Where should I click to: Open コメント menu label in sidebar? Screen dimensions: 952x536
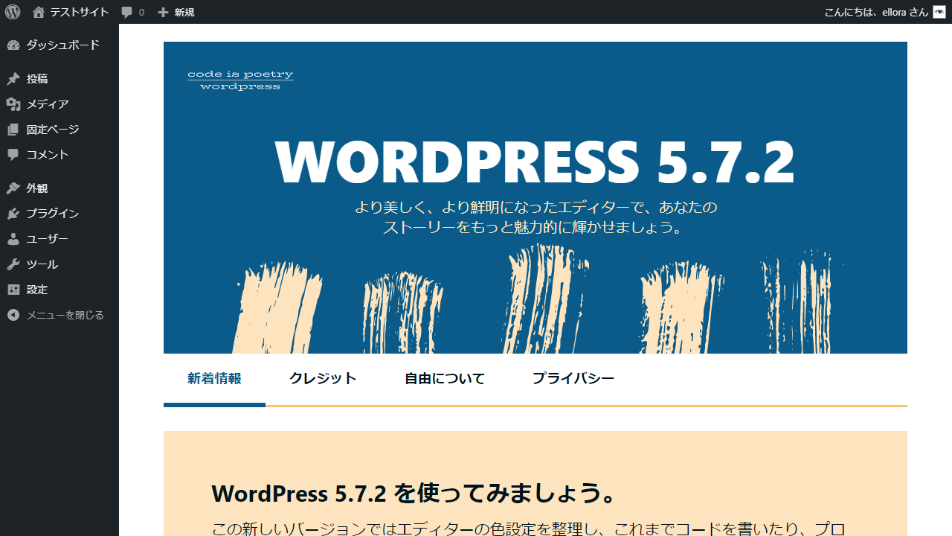pyautogui.click(x=48, y=155)
